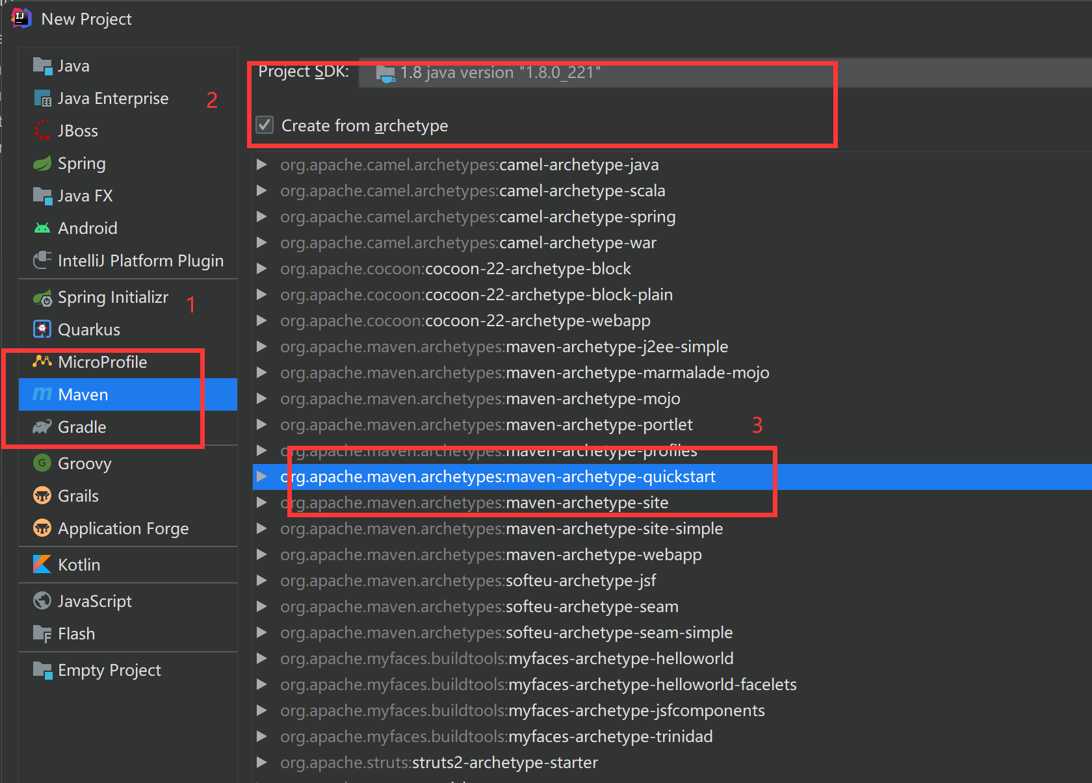Click the Spring Initializr icon
The height and width of the screenshot is (783, 1092).
click(42, 298)
